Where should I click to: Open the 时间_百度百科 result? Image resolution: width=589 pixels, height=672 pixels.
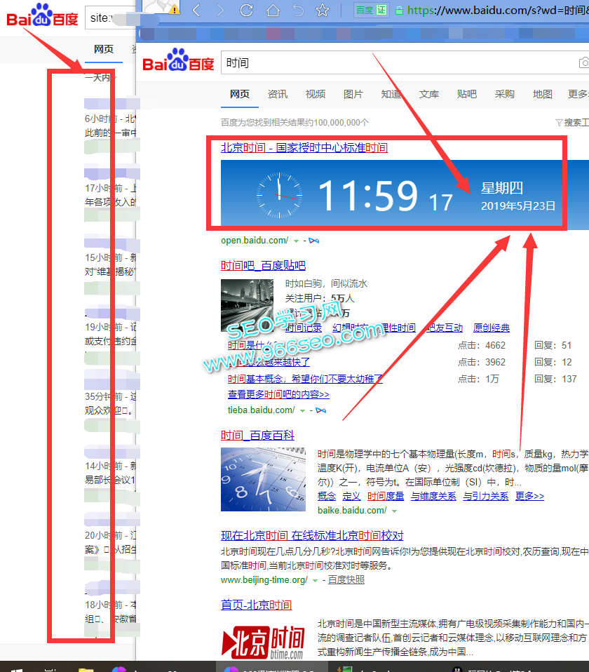pyautogui.click(x=257, y=436)
